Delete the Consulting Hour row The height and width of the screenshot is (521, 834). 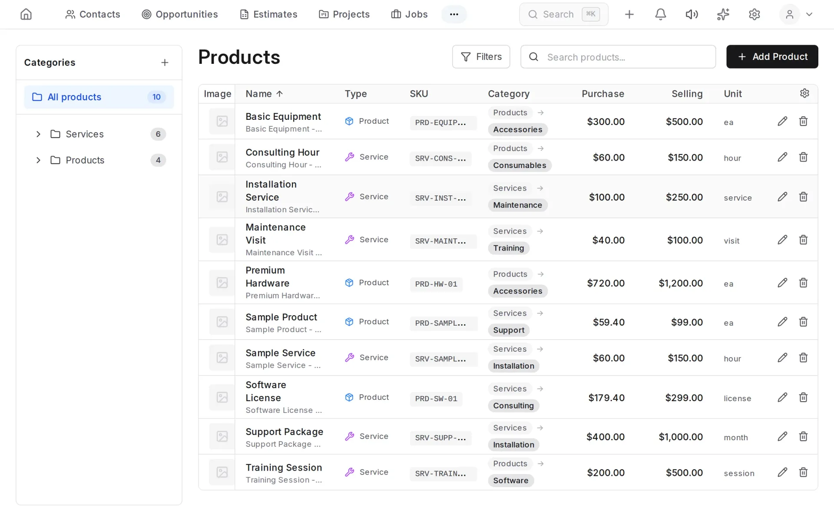point(803,157)
